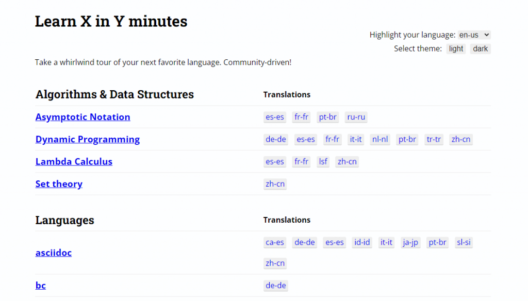528x301 pixels.
Task: Open the Set theory article
Action: (59, 183)
